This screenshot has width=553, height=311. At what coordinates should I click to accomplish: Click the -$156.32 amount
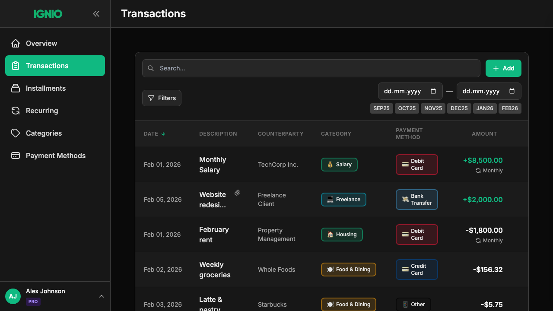coord(488,270)
